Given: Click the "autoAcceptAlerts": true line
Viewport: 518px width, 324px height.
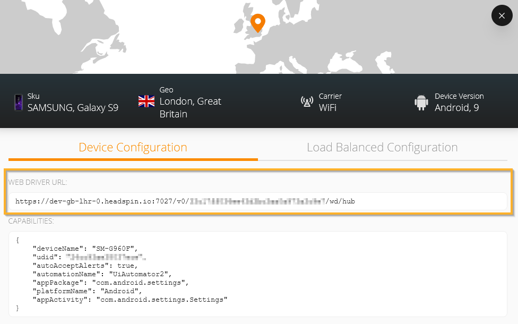Looking at the screenshot, I should (x=85, y=266).
